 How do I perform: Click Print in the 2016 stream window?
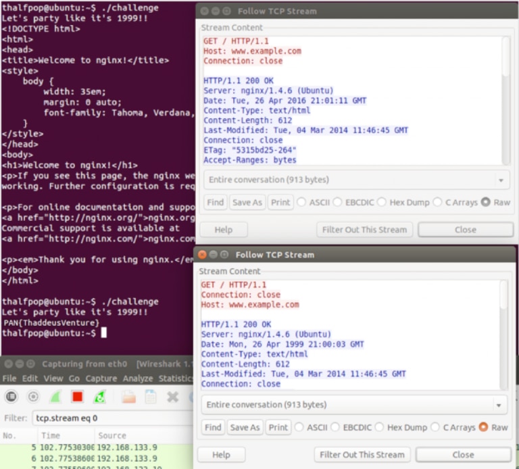point(280,202)
